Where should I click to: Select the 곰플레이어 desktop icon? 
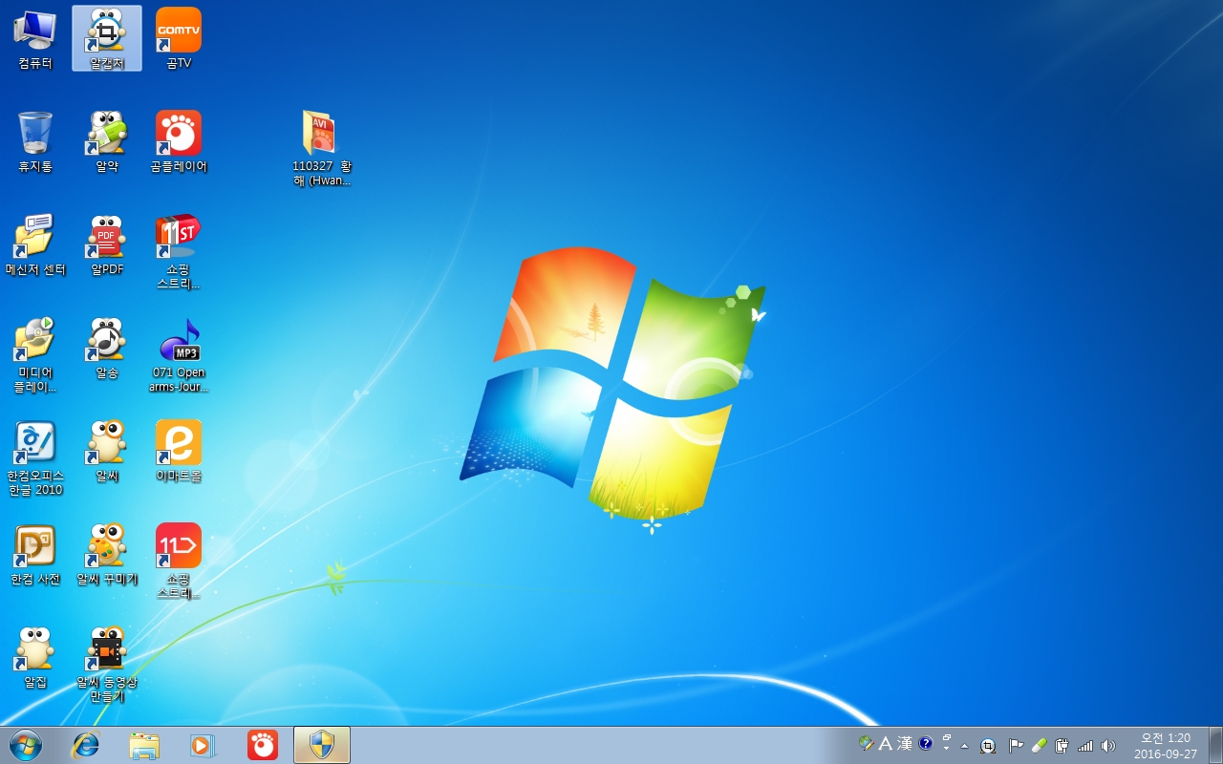coord(179,136)
